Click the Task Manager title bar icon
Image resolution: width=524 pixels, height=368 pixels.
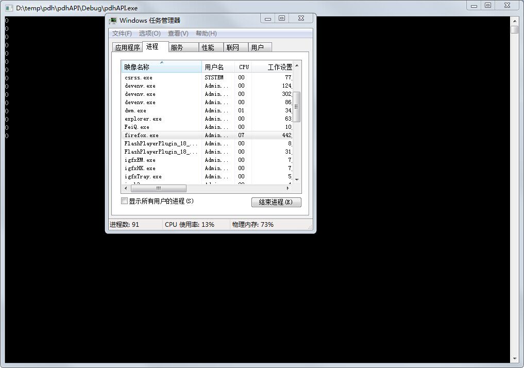click(x=113, y=21)
